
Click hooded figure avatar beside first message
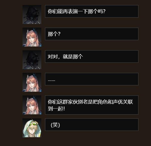coord(32,15)
